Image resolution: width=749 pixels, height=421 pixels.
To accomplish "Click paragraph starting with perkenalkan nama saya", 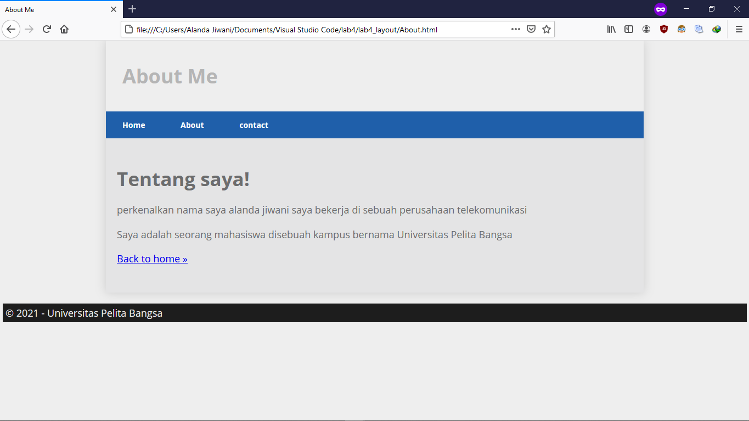I will (322, 210).
